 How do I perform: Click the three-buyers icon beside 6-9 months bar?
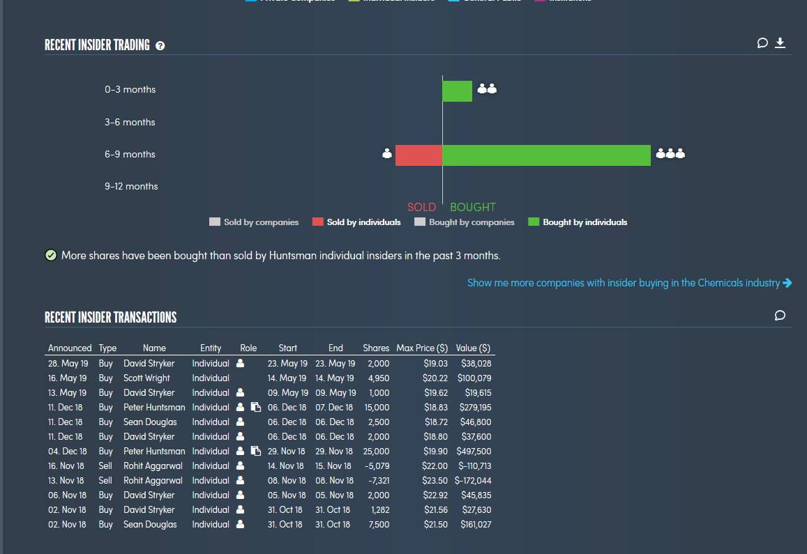[x=670, y=154]
